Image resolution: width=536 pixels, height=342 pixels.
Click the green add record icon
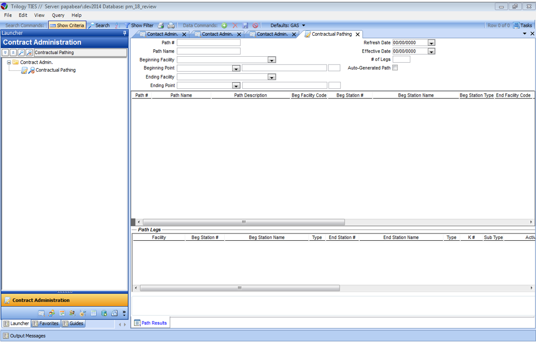[224, 26]
